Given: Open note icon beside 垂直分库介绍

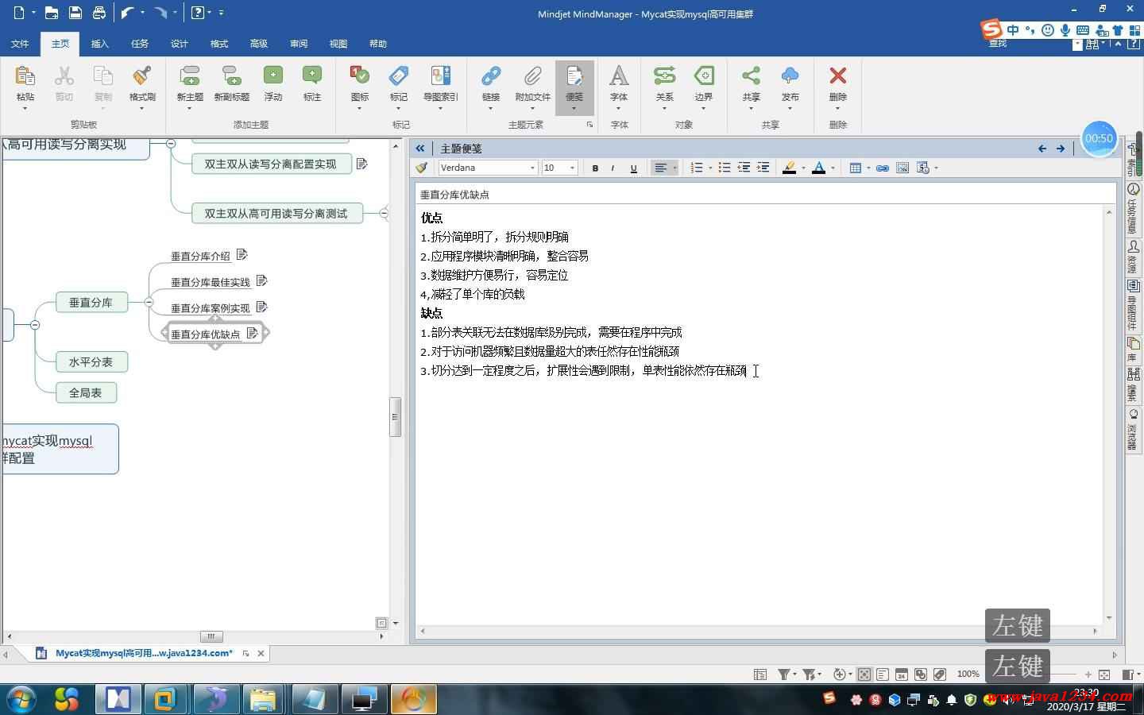Looking at the screenshot, I should [242, 255].
